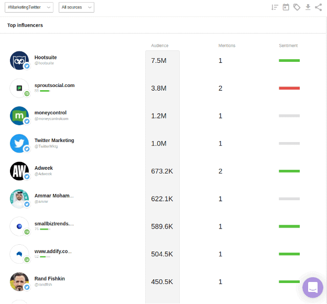Open moneycontrol influencer name

pos(50,113)
